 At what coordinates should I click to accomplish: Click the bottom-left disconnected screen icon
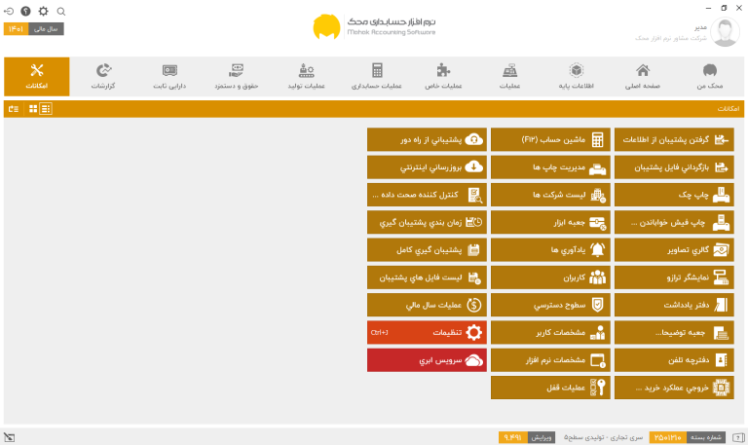(9, 437)
